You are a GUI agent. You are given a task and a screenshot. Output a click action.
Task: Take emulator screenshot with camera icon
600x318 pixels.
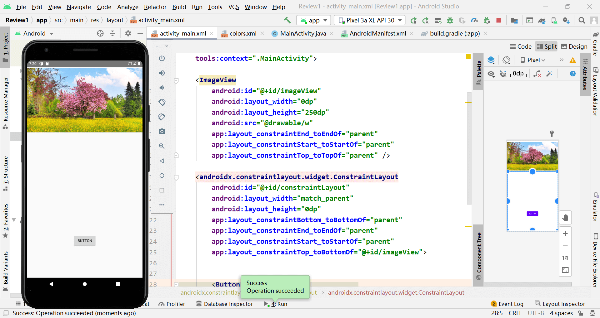162,132
